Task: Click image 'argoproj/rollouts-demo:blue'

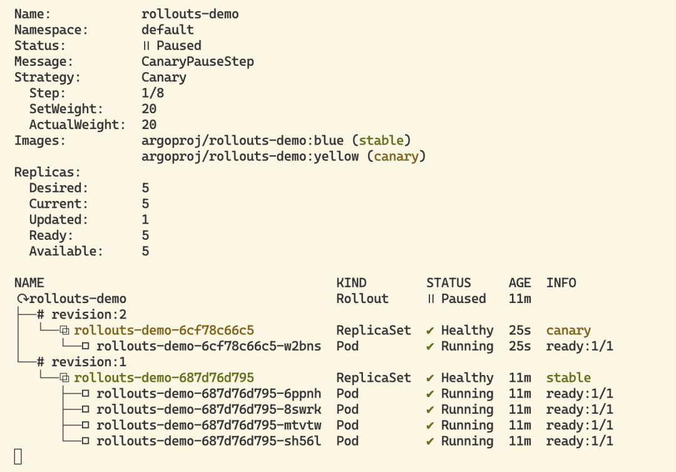Action: coord(243,140)
